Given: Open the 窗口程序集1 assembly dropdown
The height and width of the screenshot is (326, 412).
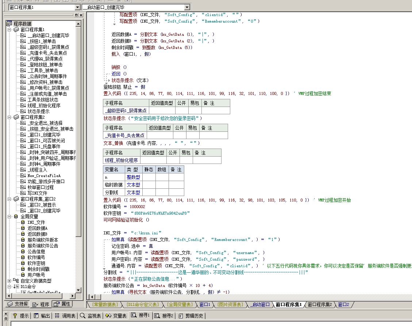Looking at the screenshot, I should 77,7.
